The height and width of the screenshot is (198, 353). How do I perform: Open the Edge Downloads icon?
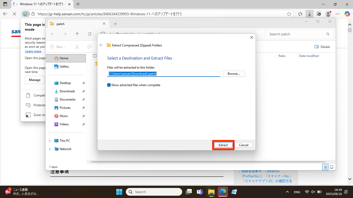point(309,14)
